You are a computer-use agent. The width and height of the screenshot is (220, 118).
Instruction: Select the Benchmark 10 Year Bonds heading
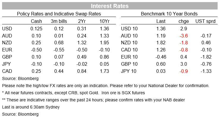click(x=169, y=14)
